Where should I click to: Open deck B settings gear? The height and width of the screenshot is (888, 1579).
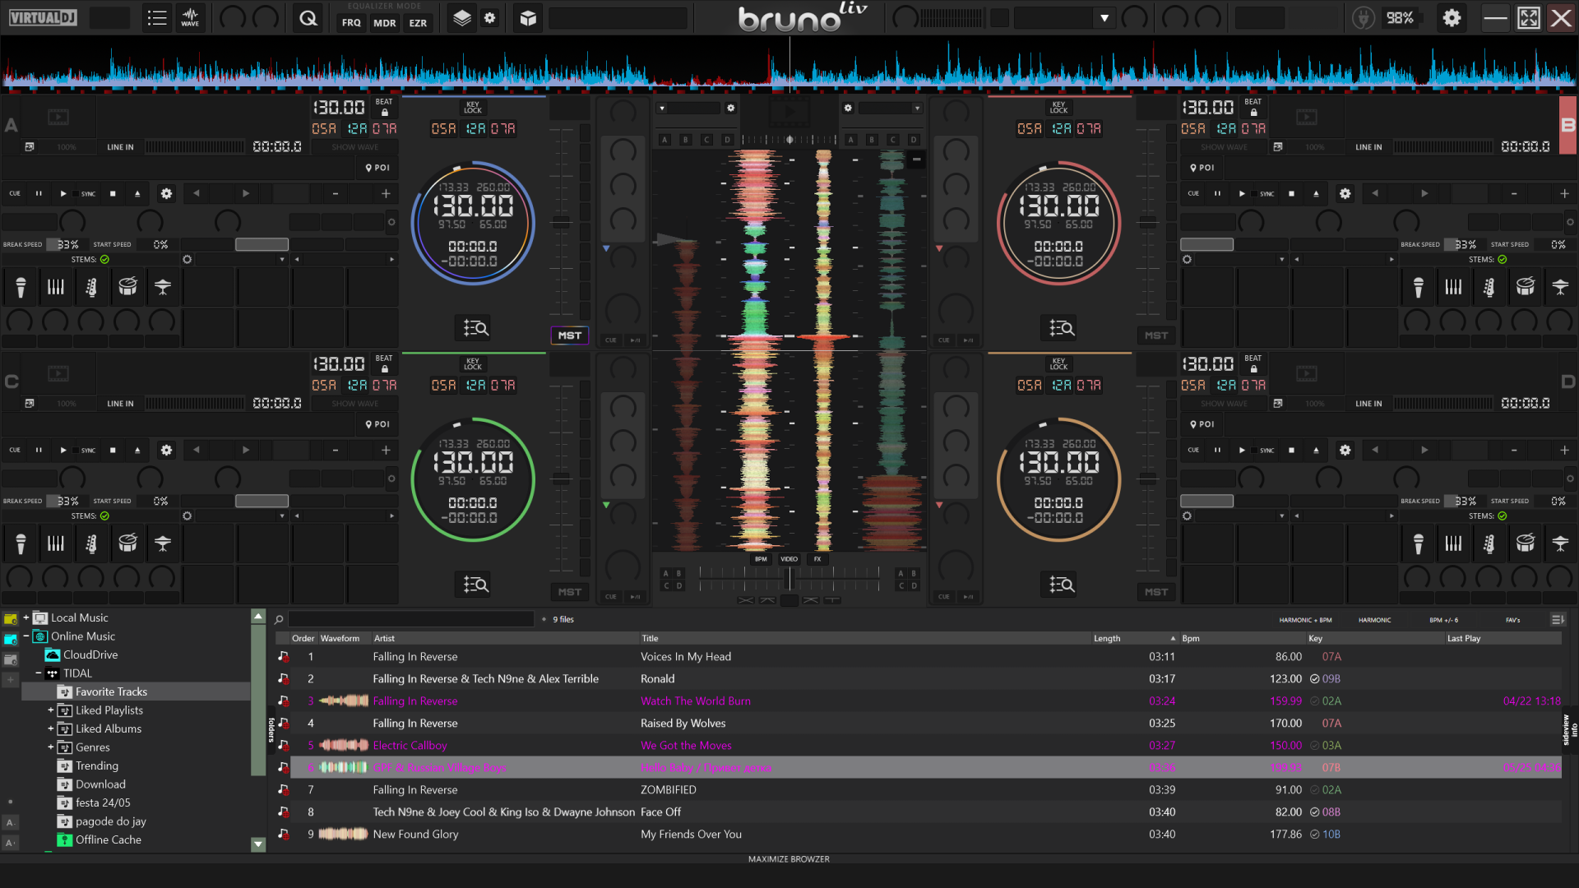tap(1345, 194)
